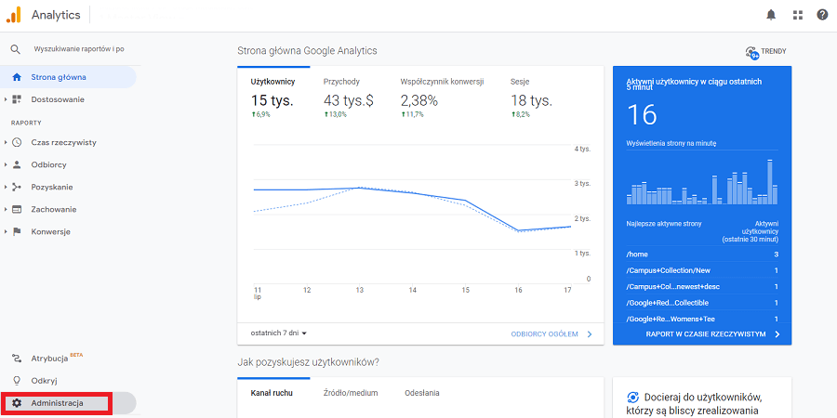Expand the Dostosowanie section
The height and width of the screenshot is (418, 837).
6,99
